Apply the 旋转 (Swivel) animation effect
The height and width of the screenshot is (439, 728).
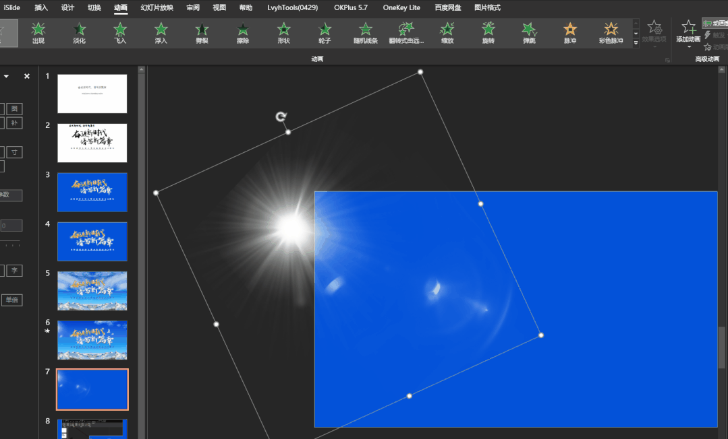click(488, 33)
